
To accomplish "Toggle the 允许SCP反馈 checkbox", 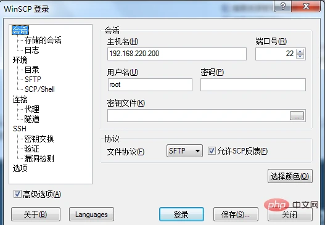I will click(212, 151).
